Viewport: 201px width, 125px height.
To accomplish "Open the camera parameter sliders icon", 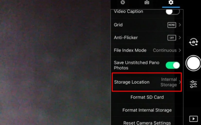I will (193, 84).
